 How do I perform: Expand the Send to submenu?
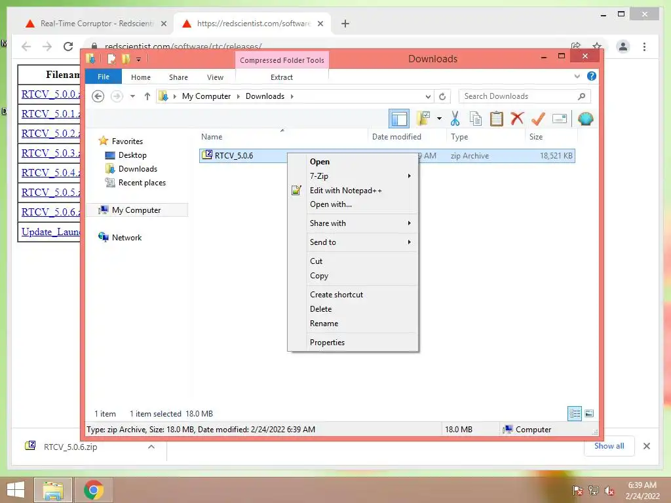[362, 242]
